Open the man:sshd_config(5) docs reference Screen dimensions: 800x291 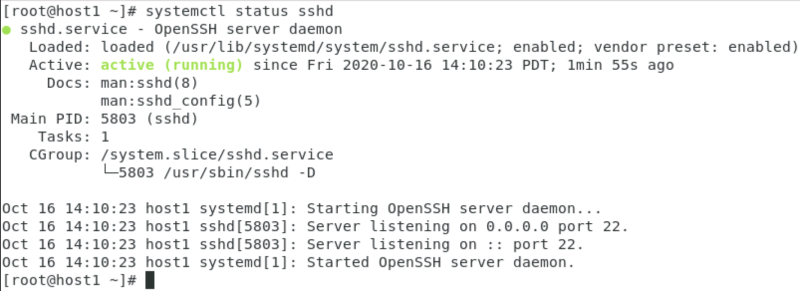(180, 101)
